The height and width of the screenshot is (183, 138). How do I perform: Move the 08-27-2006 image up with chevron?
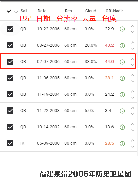point(133,43)
